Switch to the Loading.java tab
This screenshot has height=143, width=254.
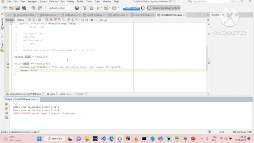[x=49, y=15]
